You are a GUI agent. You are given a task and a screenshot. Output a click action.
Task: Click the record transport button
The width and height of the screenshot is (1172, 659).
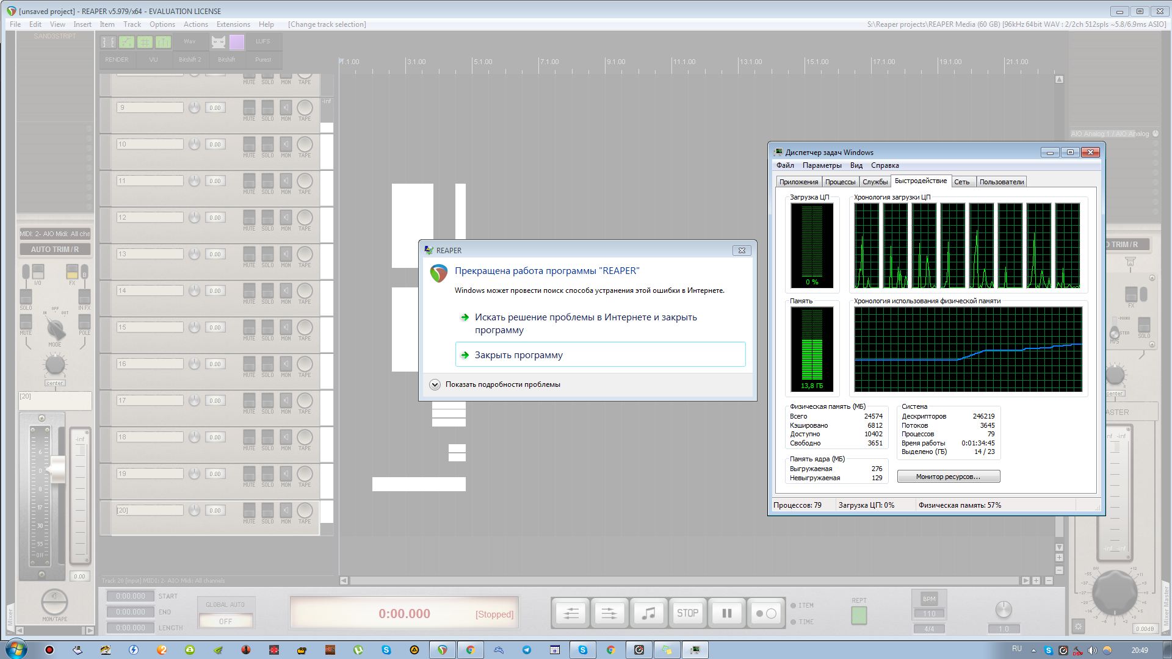765,613
